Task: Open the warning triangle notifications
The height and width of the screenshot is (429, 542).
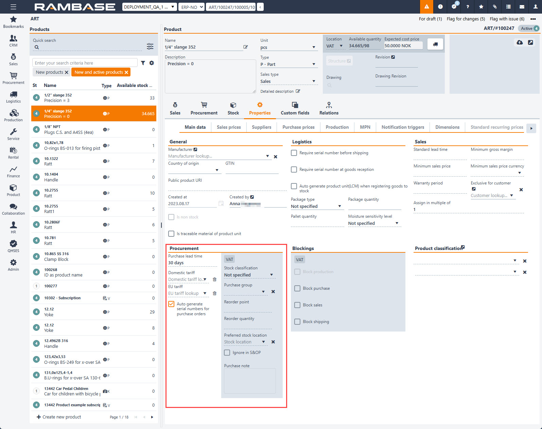Action: coord(426,7)
